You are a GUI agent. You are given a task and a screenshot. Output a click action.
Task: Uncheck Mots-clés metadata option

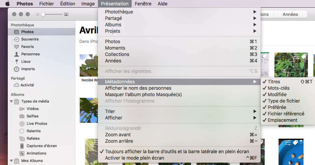click(288, 88)
